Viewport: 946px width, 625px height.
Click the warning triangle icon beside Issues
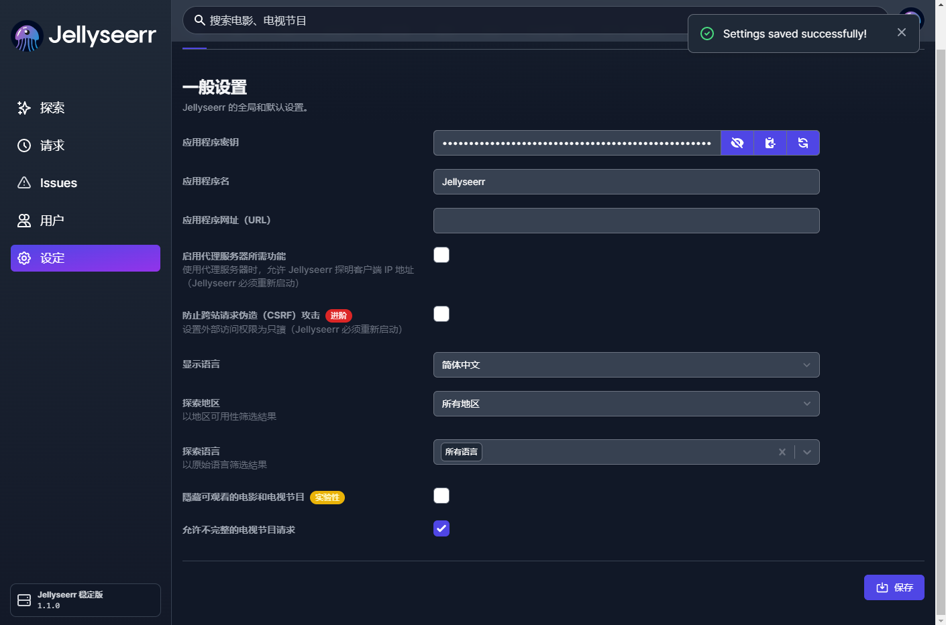24,183
